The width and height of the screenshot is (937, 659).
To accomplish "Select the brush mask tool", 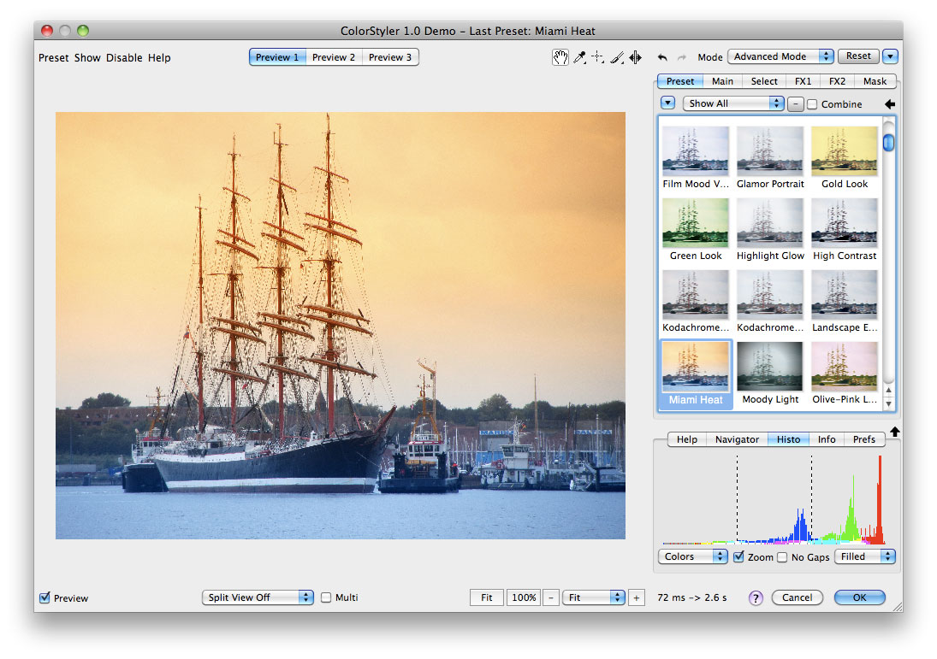I will pyautogui.click(x=617, y=57).
